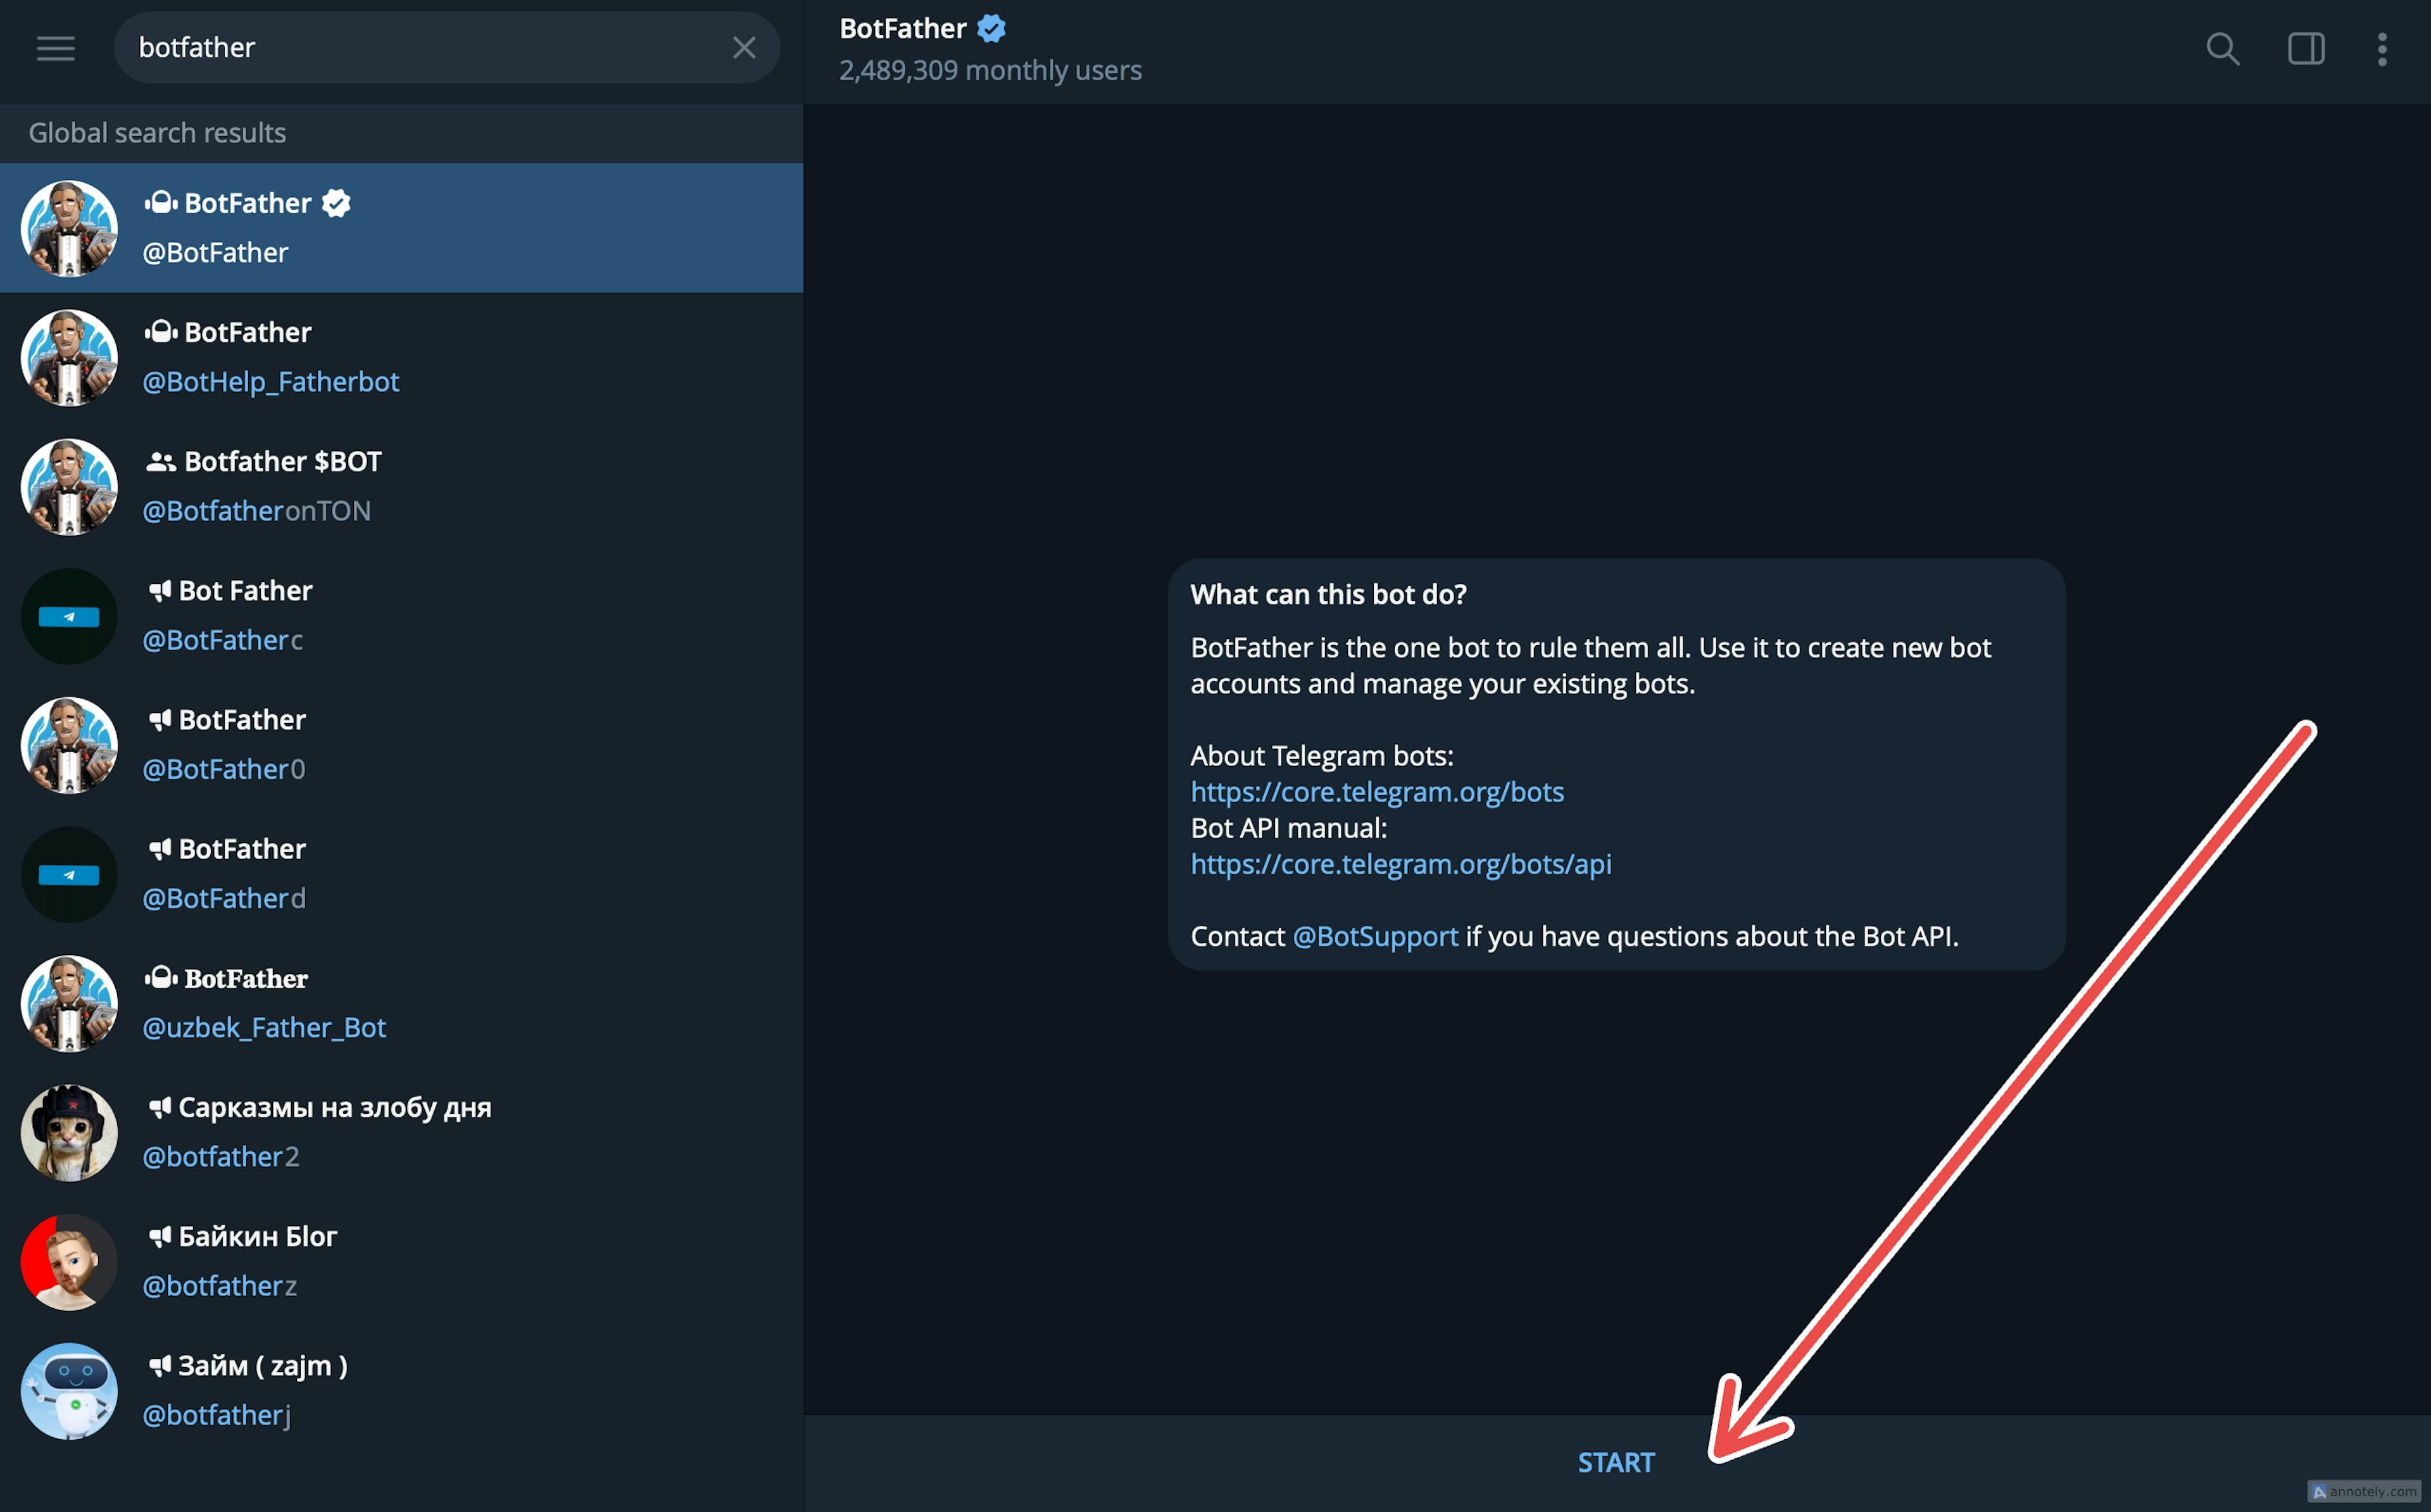Image resolution: width=2431 pixels, height=1512 pixels.
Task: Open the Займ ( zajm ) channel result
Action: tap(402, 1390)
